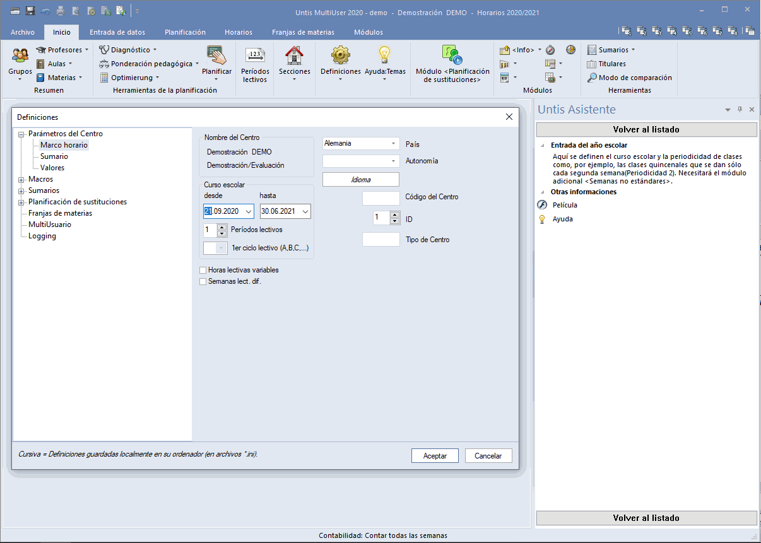Collapse the Parámetros del Centro tree node
761x543 pixels.
click(x=21, y=134)
